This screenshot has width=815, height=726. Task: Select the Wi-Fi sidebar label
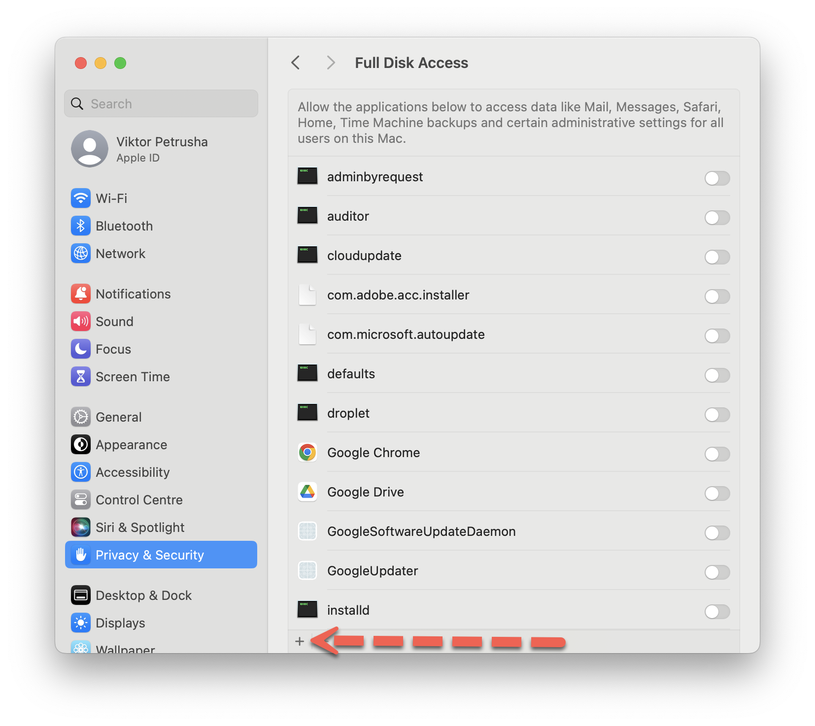click(111, 198)
